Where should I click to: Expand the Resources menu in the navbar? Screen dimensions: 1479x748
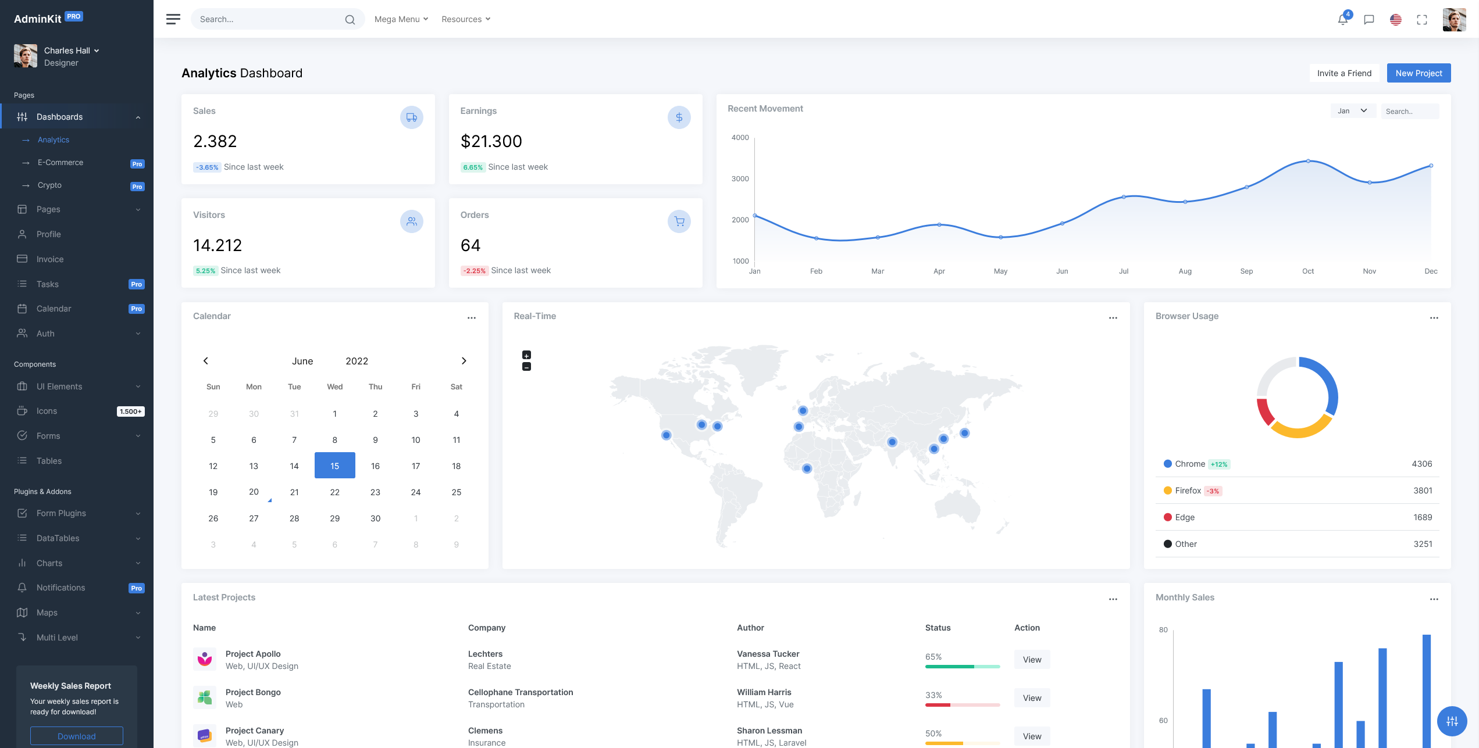point(465,19)
